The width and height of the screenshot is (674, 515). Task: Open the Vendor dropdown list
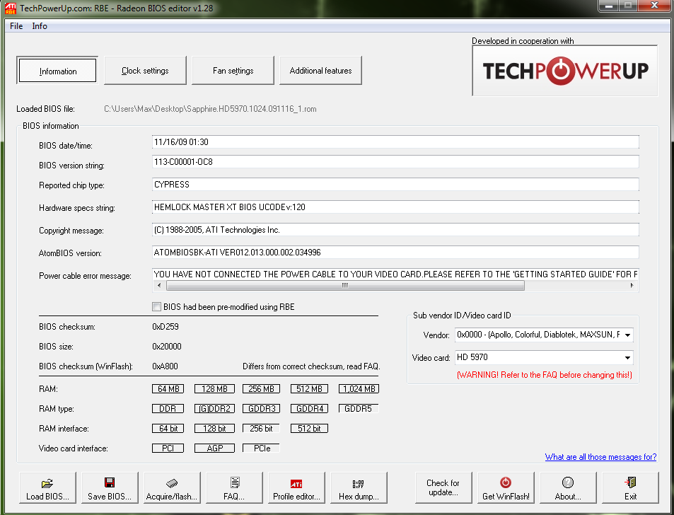pyautogui.click(x=627, y=335)
